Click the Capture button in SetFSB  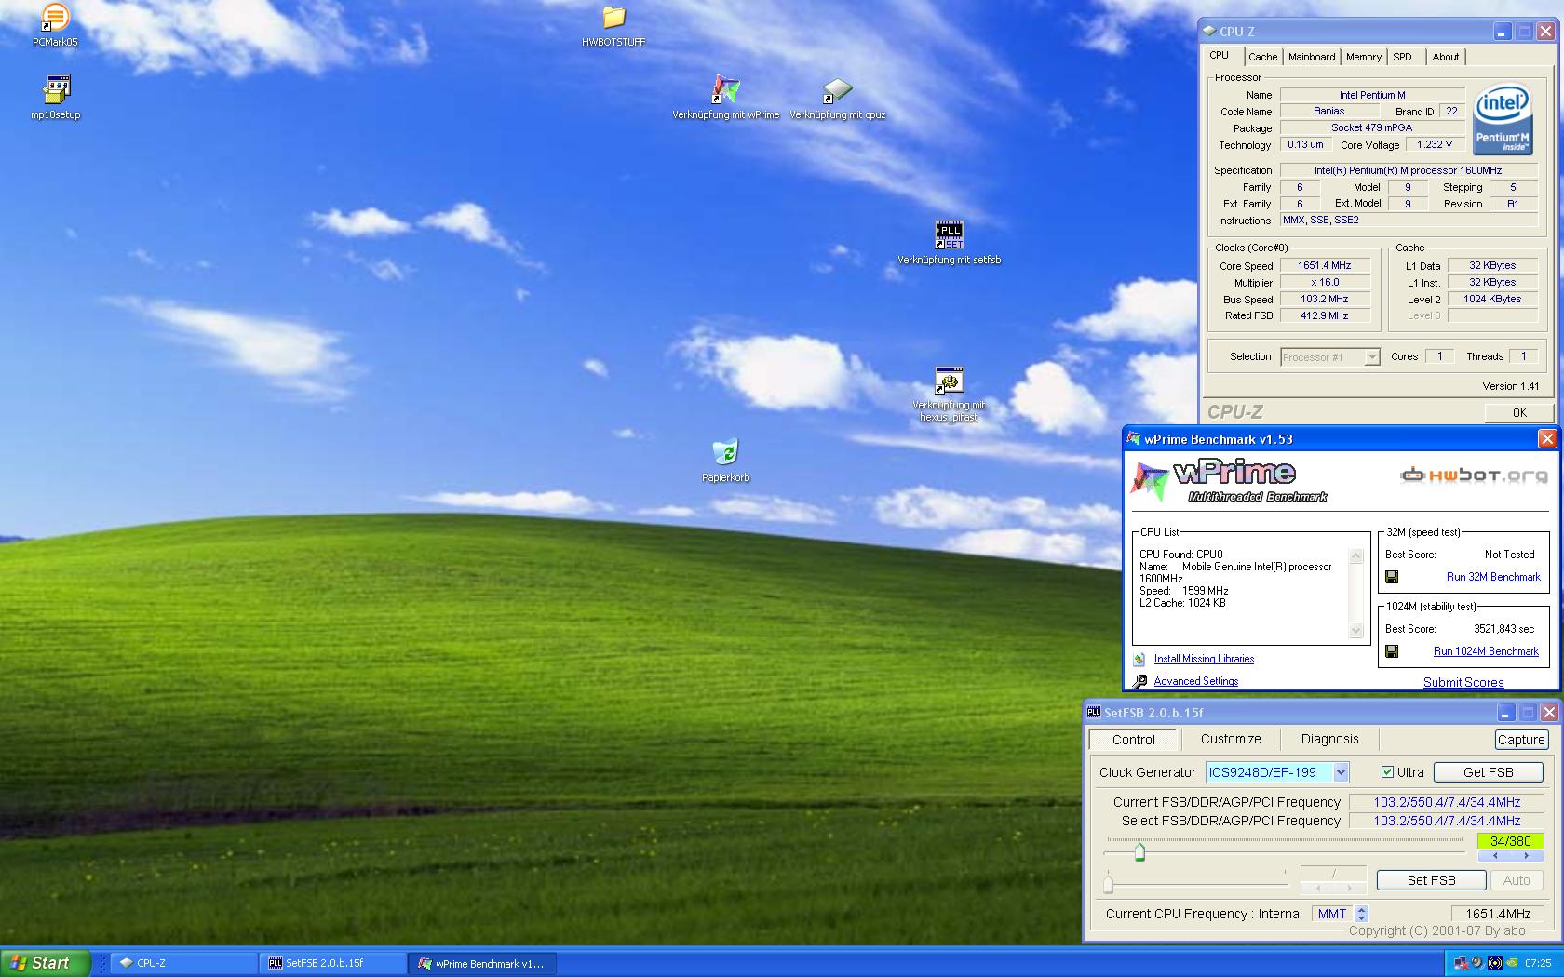(x=1521, y=740)
